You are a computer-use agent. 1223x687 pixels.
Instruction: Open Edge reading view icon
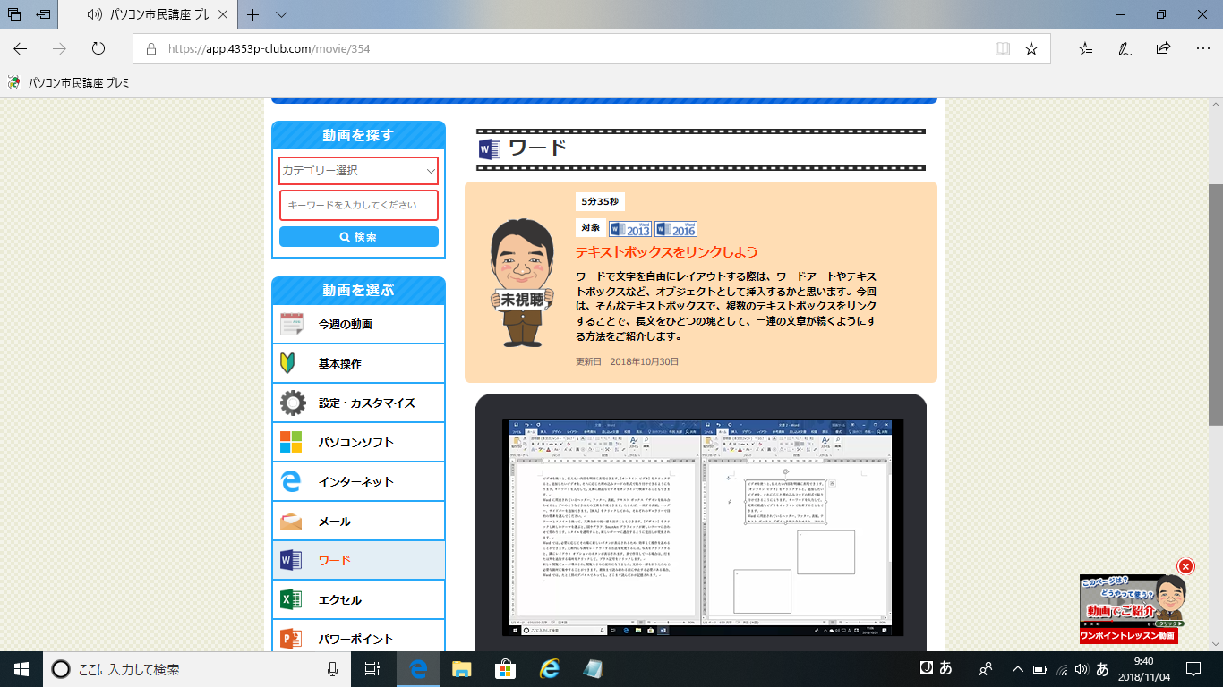tap(1003, 49)
